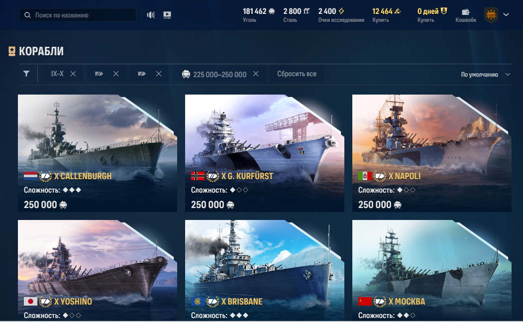Expand the По умолчанию sort dropdown
523x322 pixels.
[485, 75]
